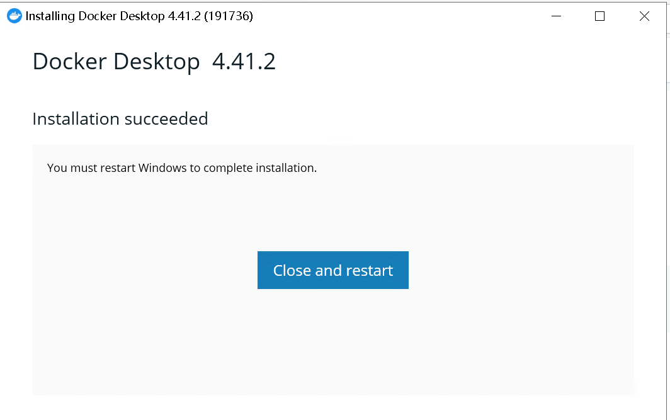Select the 'Docker Desktop' heading text
The image size is (670, 420).
[x=116, y=62]
